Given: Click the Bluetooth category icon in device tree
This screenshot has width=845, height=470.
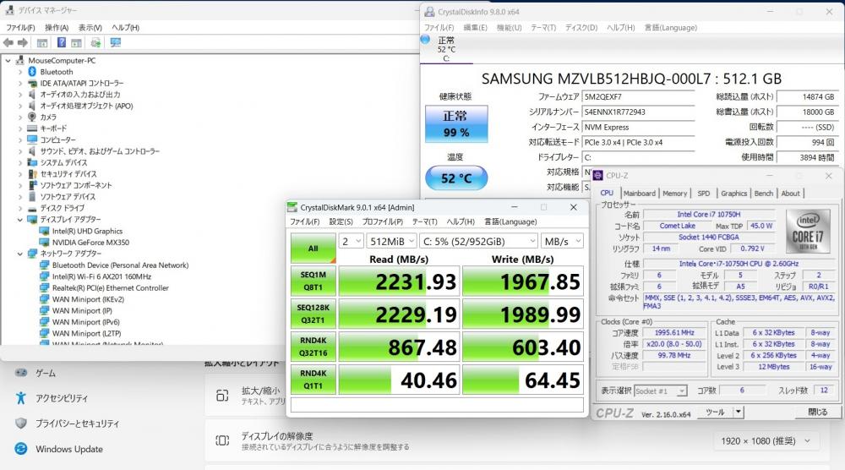Looking at the screenshot, I should click(x=32, y=72).
